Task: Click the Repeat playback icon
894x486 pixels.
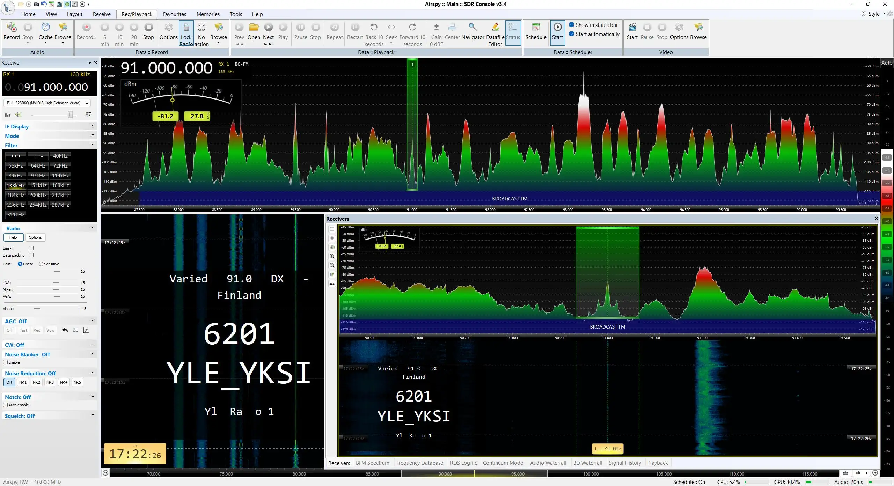Action: point(335,27)
